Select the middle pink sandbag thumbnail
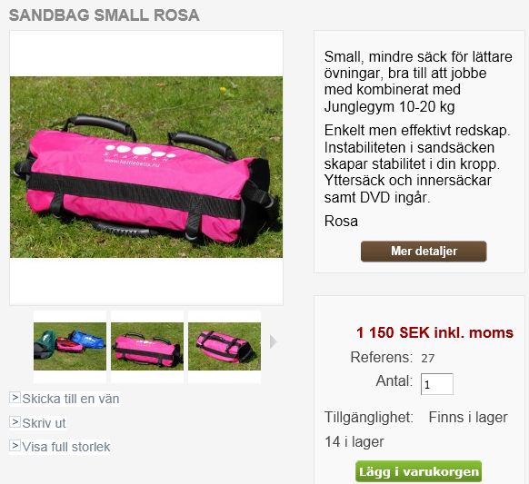Image resolution: width=529 pixels, height=484 pixels. pyautogui.click(x=147, y=347)
